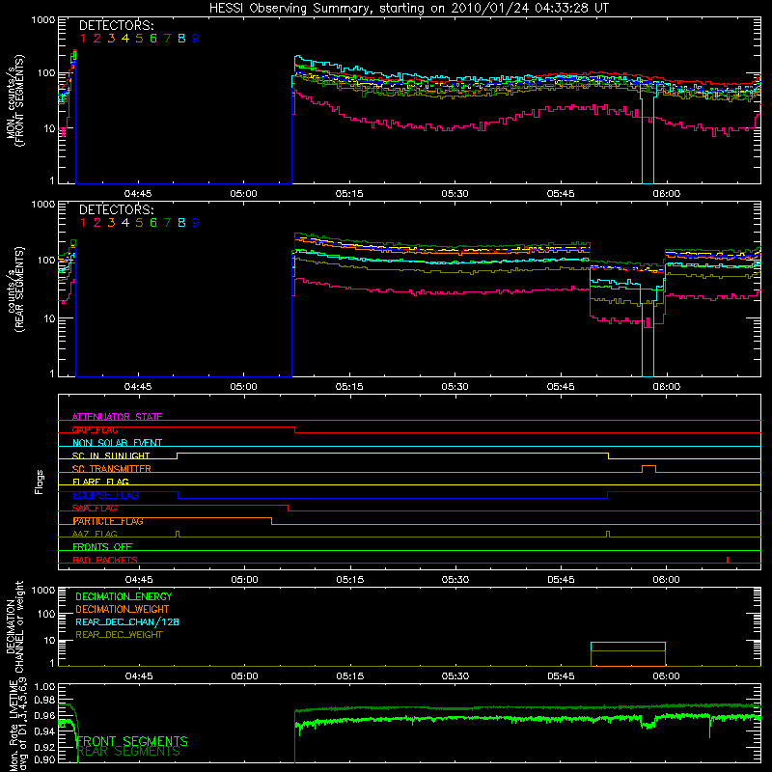Click the DECIMATION CHANNEL or weight axis title
The width and height of the screenshot is (772, 772).
(15, 627)
